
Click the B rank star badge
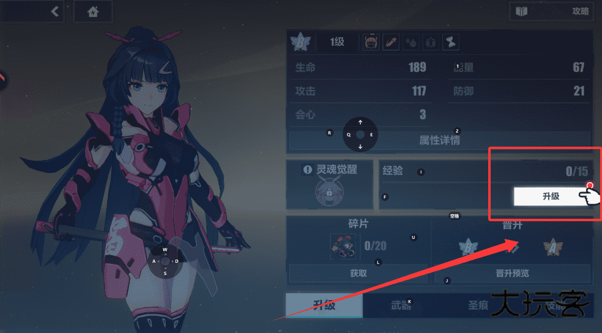300,42
